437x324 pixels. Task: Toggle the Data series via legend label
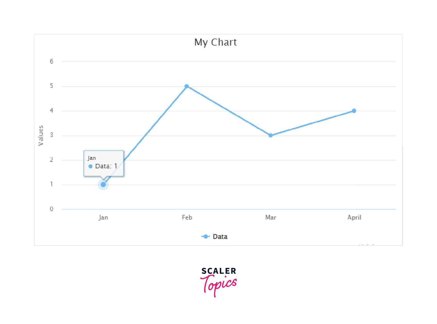[220, 237]
